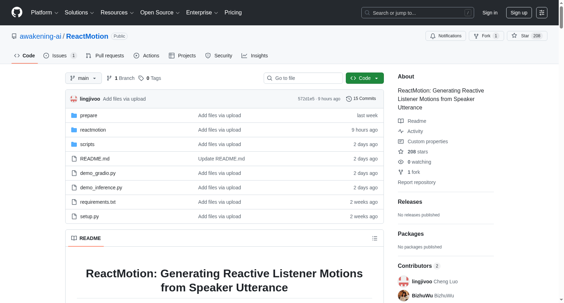The width and height of the screenshot is (564, 303).
Task: Open the Update README.md commit message
Action: point(221,159)
